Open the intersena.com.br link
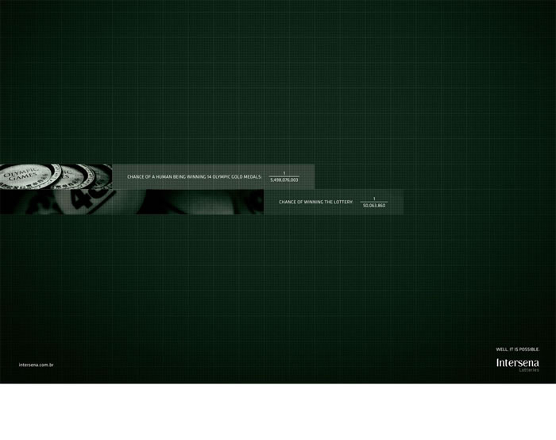The height and width of the screenshot is (440, 556). point(35,365)
